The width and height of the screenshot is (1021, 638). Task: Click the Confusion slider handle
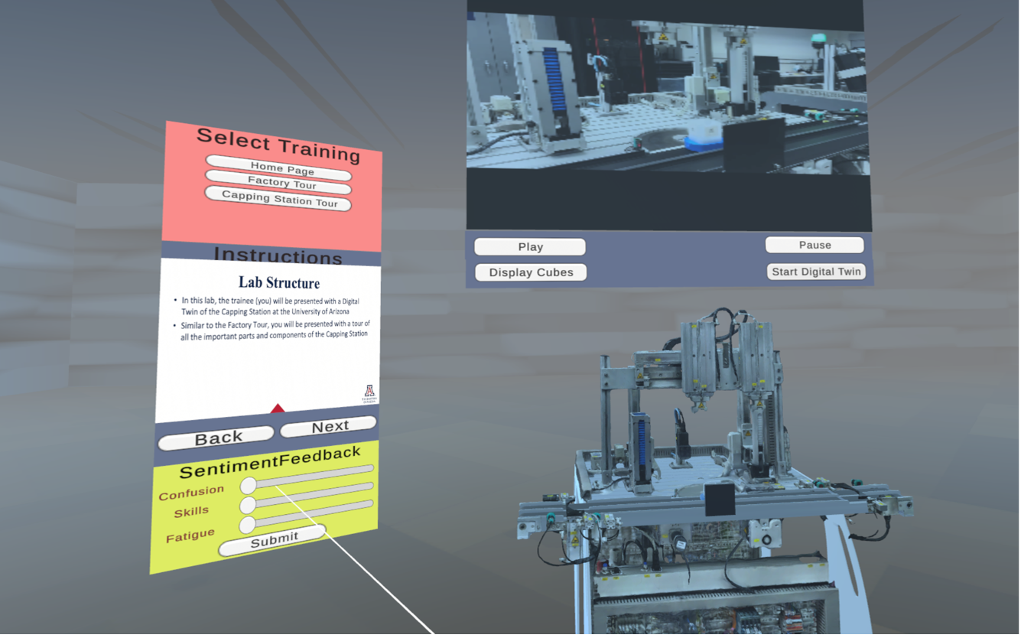pos(249,486)
